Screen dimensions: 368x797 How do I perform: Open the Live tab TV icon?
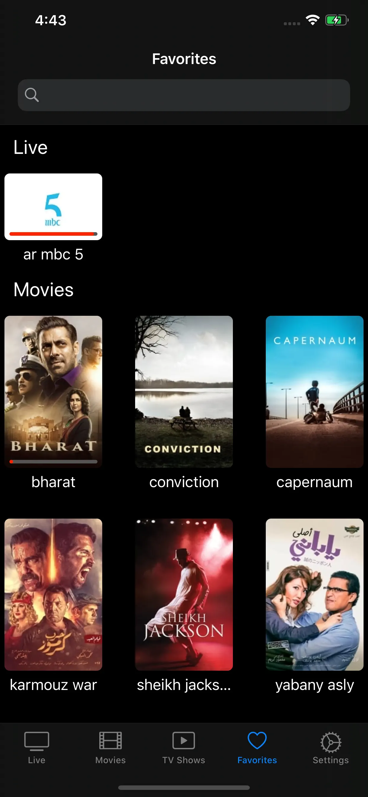[x=36, y=741]
